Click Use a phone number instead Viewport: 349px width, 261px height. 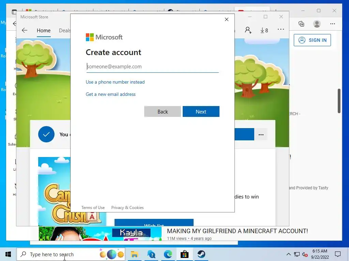click(115, 82)
